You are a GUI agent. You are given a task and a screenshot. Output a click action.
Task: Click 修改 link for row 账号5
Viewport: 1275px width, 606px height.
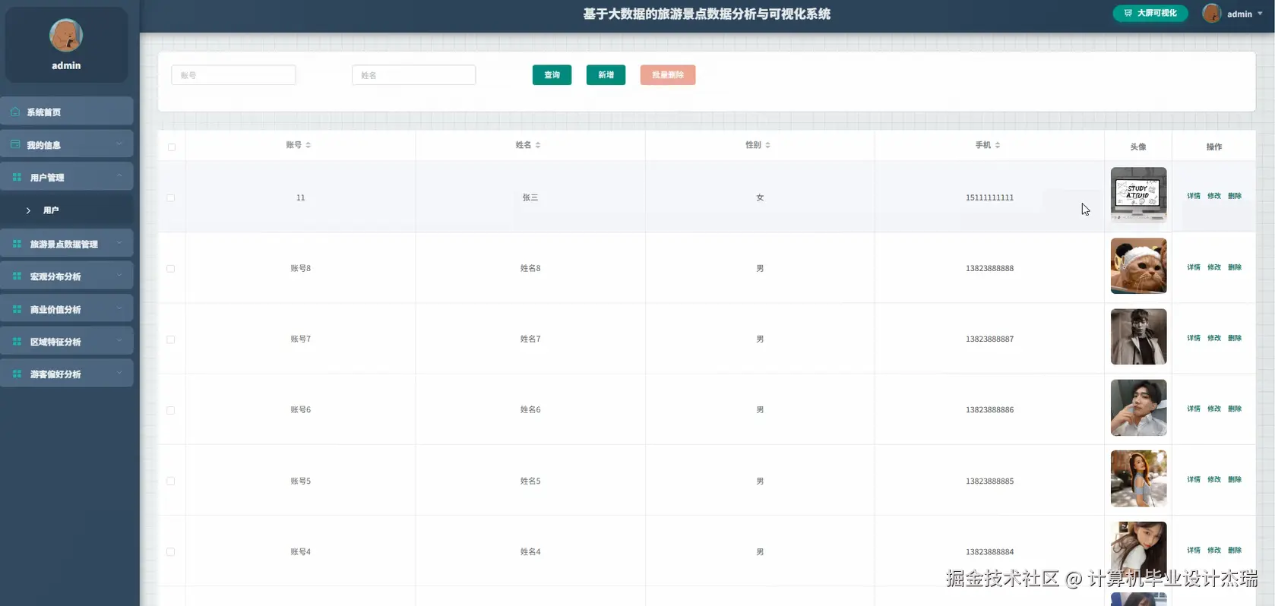click(1214, 479)
